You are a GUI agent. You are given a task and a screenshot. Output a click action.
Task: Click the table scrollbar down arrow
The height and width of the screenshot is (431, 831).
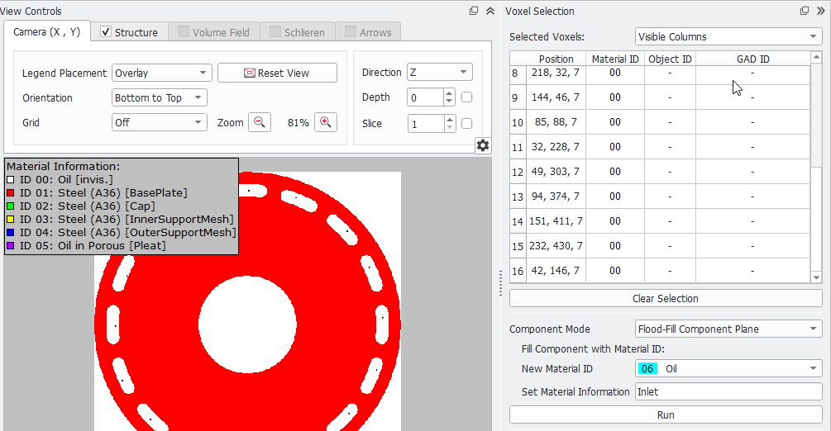pos(816,277)
